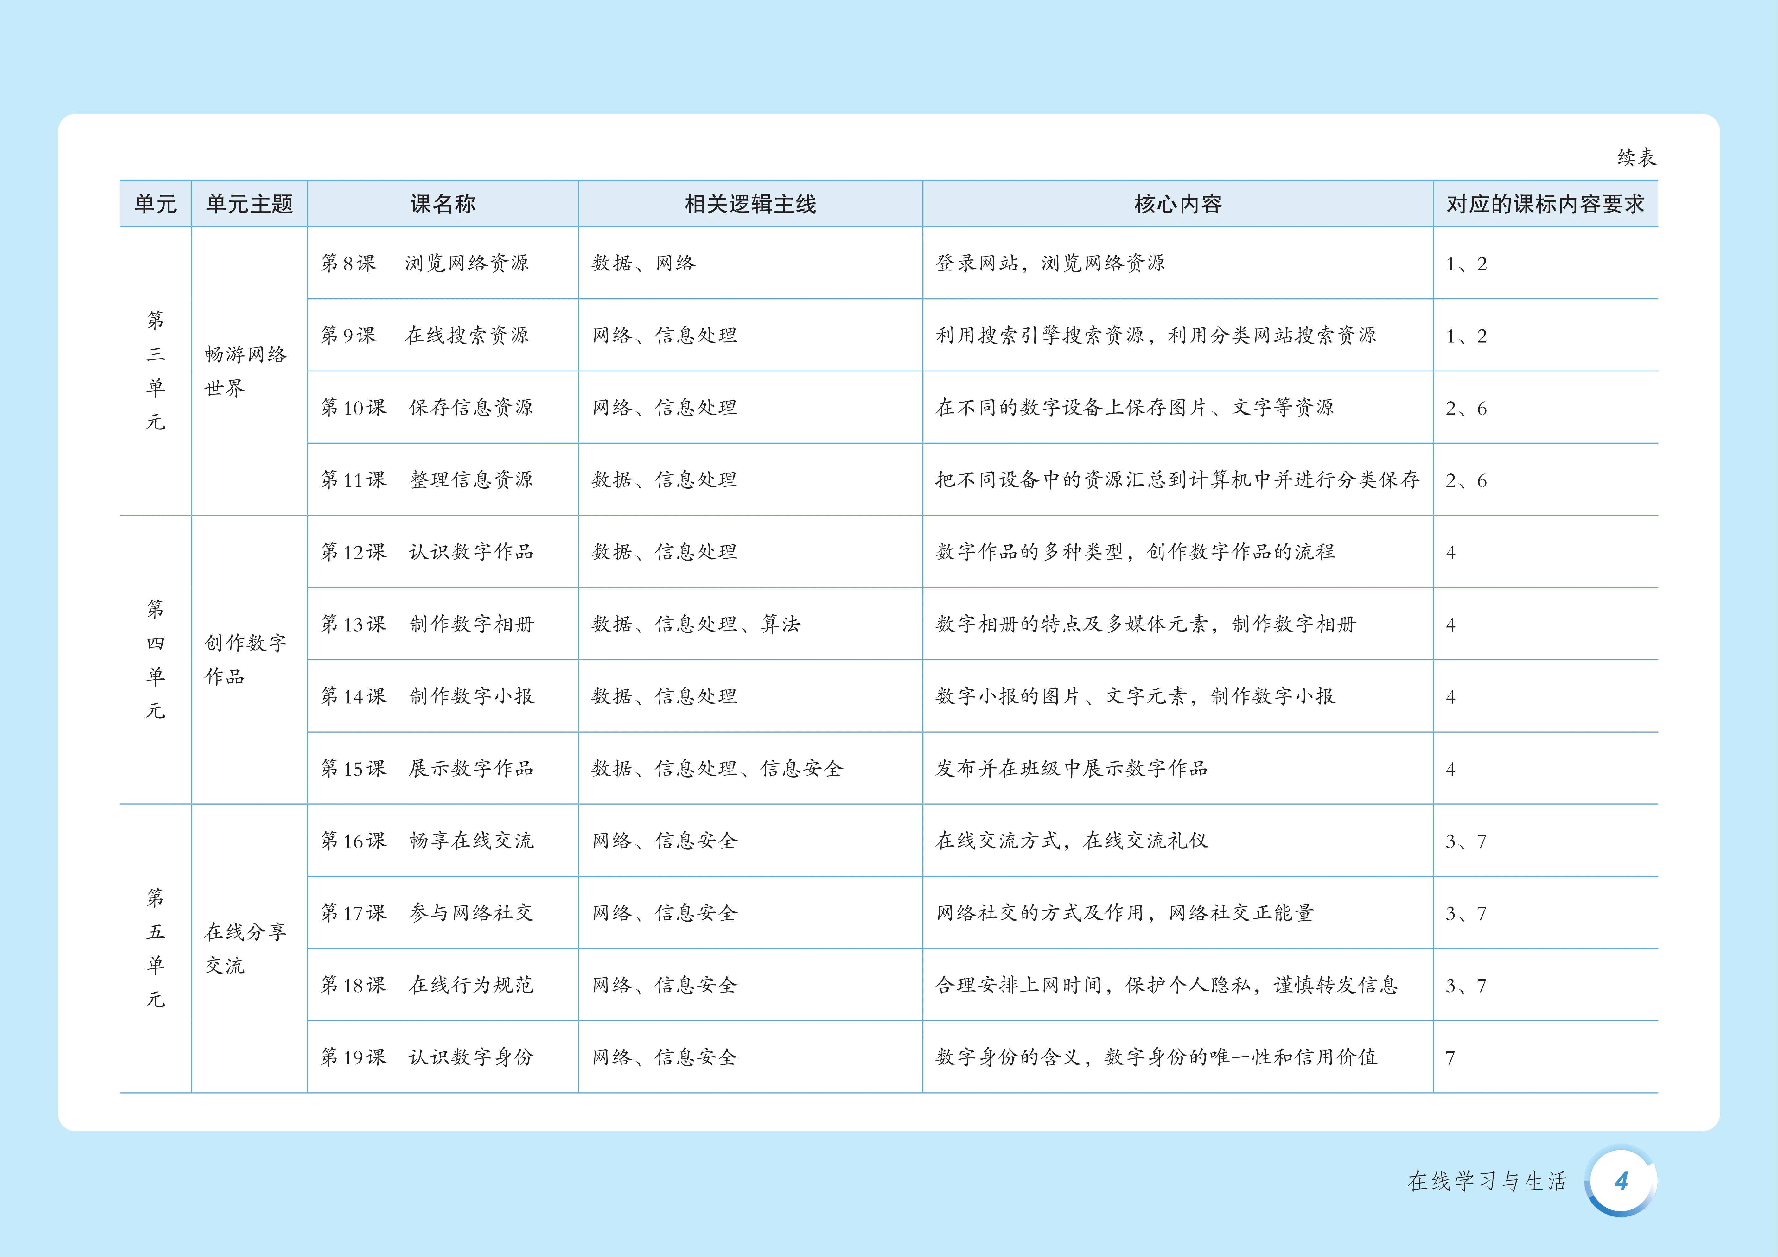Viewport: 1778px width, 1257px height.
Task: Click the page number 4 badge
Action: 1621,1181
